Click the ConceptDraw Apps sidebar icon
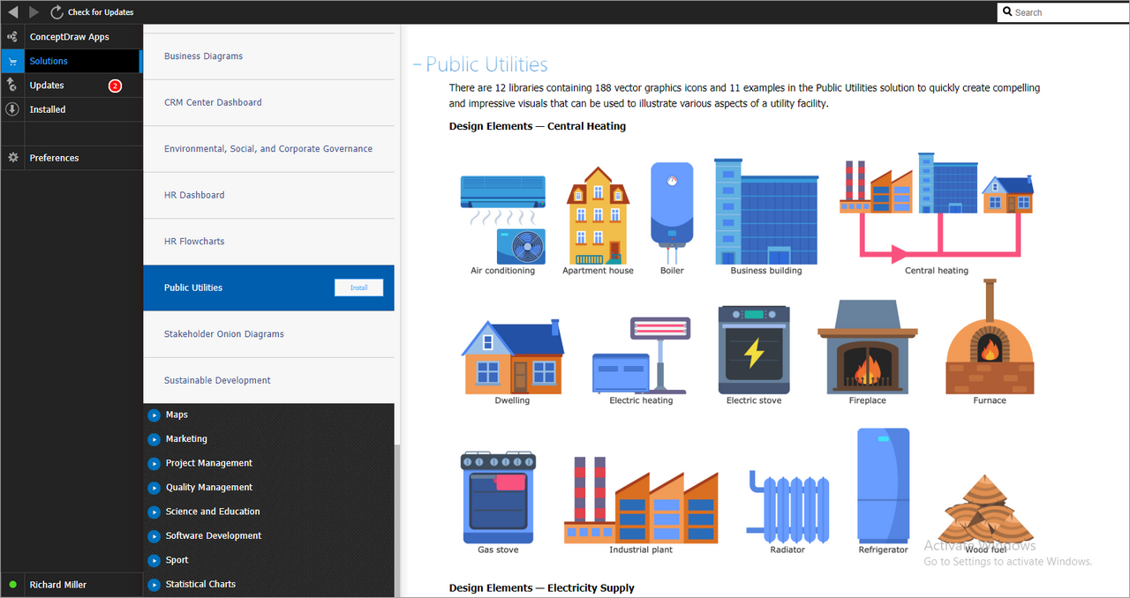This screenshot has width=1130, height=598. click(12, 37)
